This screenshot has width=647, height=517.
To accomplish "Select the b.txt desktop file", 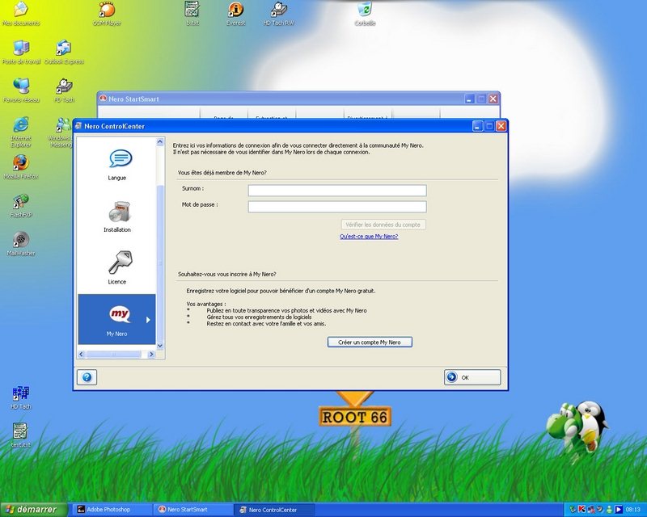I will [192, 14].
